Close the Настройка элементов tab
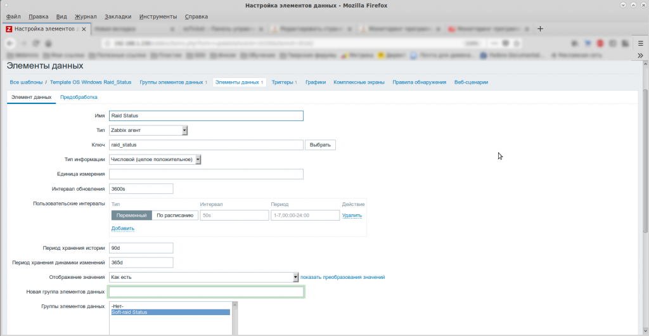This screenshot has width=649, height=336. (84, 29)
